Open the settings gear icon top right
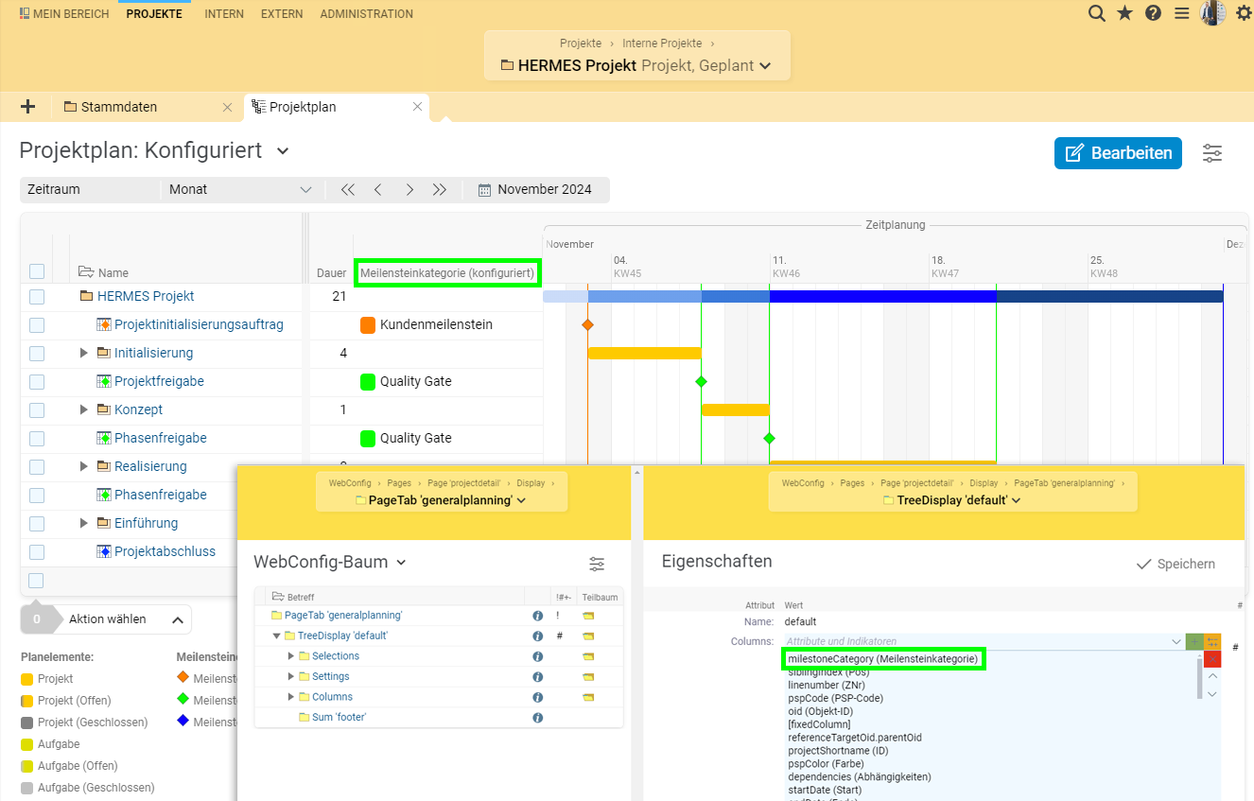The height and width of the screenshot is (801, 1254). coord(1243,13)
